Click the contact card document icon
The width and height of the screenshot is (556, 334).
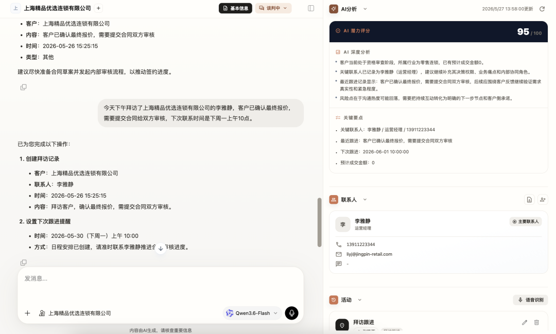tap(529, 200)
